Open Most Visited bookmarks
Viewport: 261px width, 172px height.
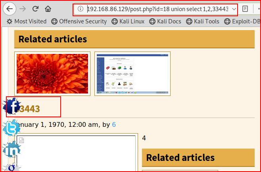click(27, 21)
